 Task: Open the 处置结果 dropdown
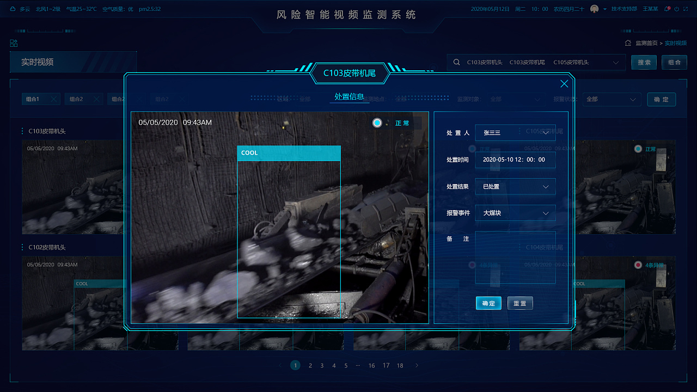515,186
